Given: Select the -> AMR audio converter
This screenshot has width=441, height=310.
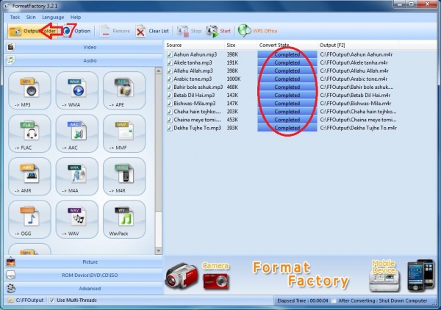Looking at the screenshot, I should [29, 176].
